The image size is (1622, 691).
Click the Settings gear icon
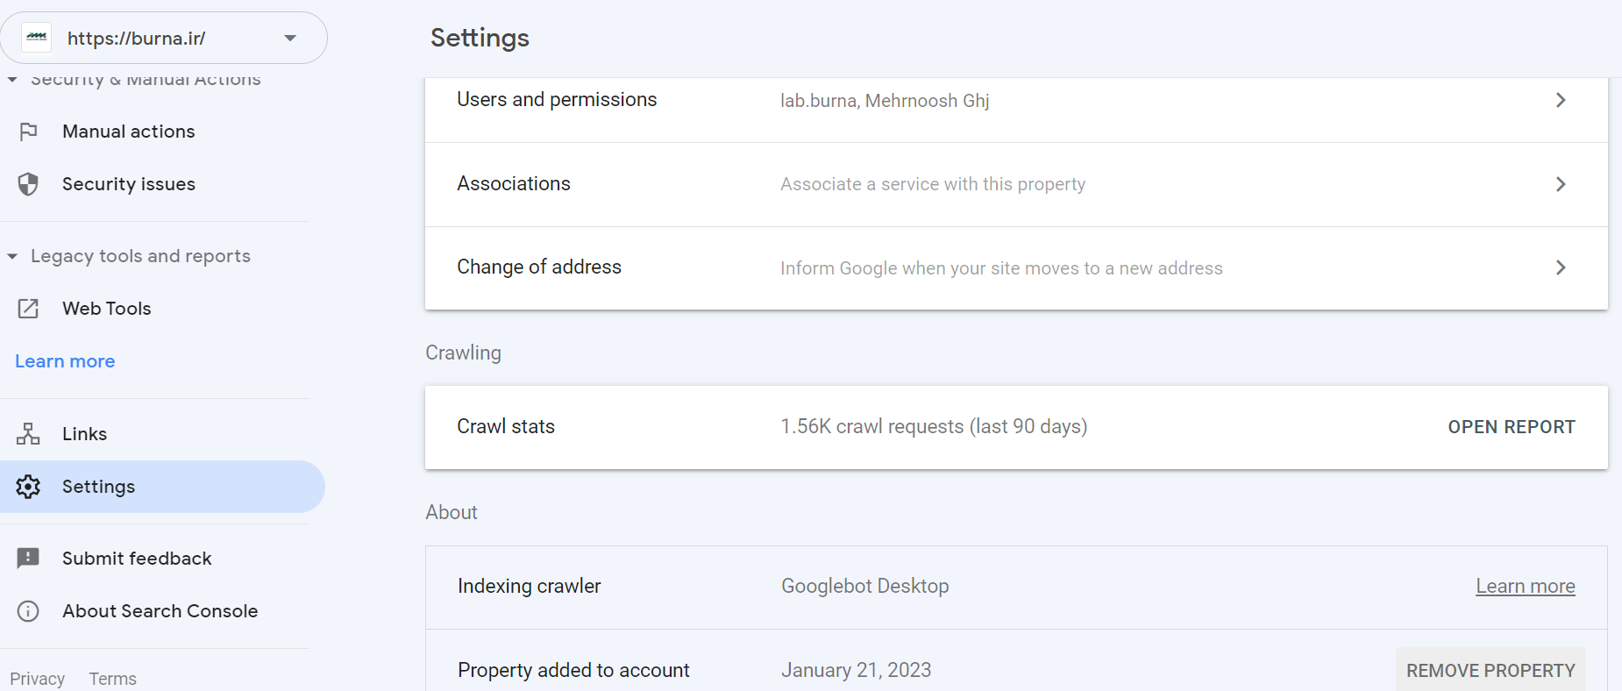28,487
